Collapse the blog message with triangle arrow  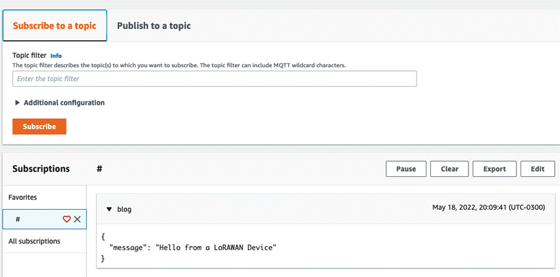[x=109, y=209]
